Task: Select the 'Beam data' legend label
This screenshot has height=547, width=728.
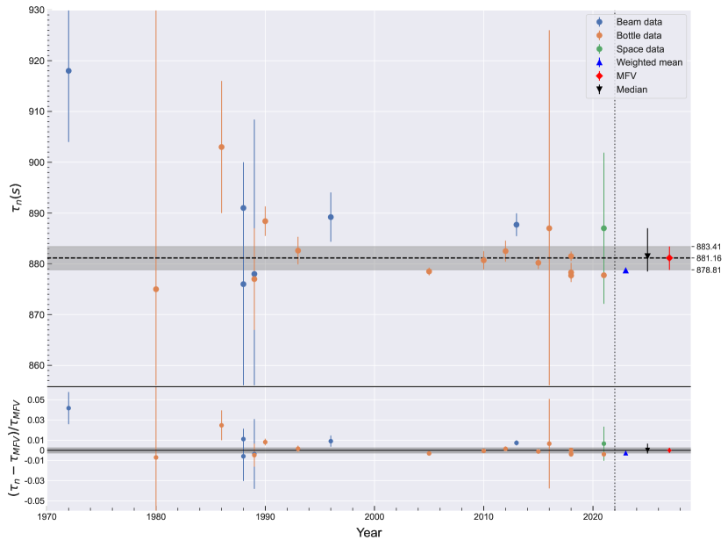Action: [639, 22]
